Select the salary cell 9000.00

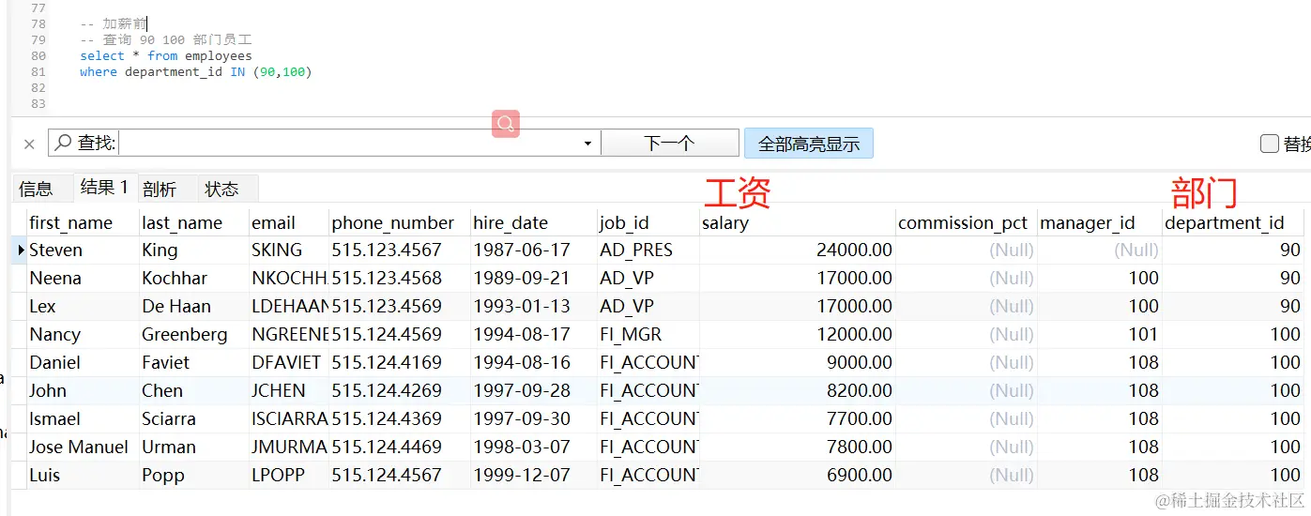[x=798, y=362]
